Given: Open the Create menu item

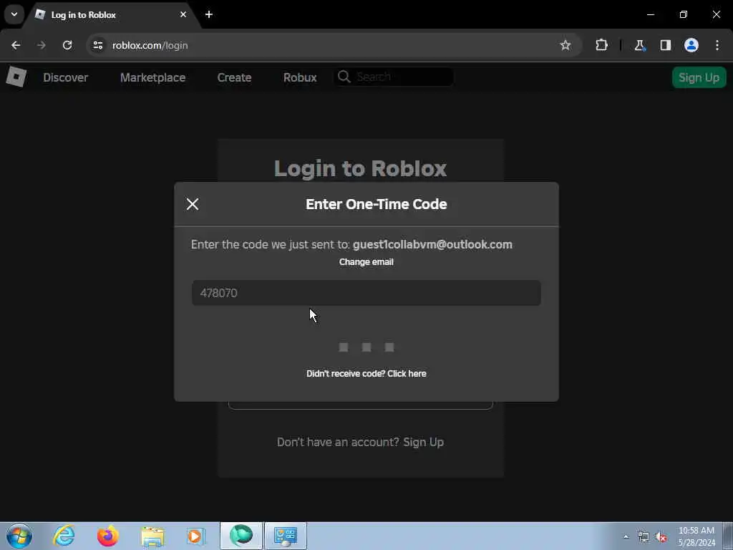Looking at the screenshot, I should [234, 77].
